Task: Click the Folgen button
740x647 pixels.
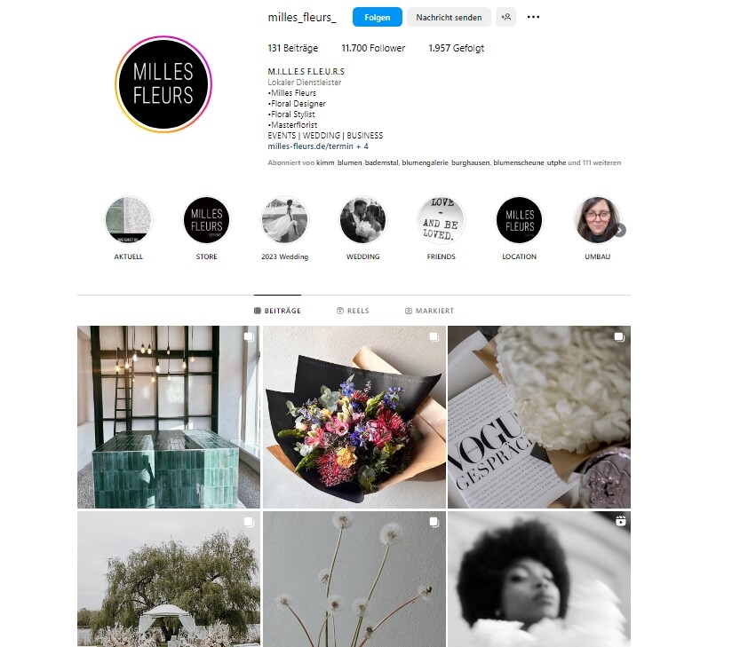Action: (x=377, y=17)
